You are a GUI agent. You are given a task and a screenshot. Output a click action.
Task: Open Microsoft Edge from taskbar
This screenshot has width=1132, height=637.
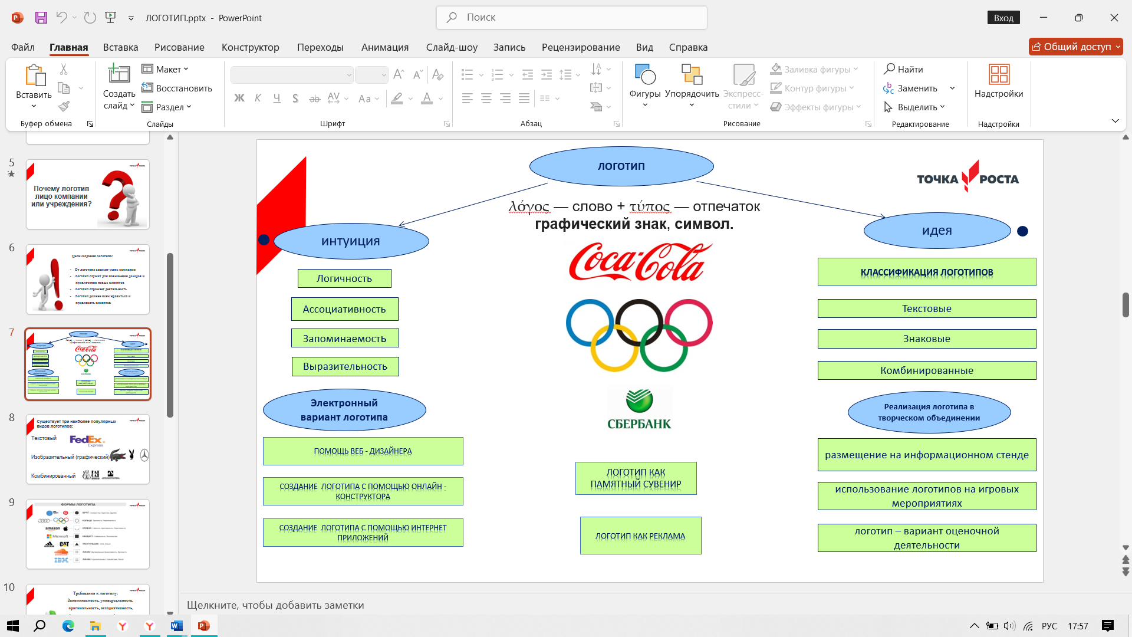(68, 626)
